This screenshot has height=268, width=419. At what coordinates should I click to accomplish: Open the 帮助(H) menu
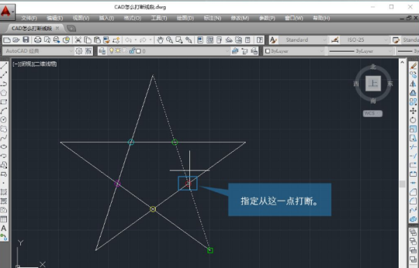321,18
